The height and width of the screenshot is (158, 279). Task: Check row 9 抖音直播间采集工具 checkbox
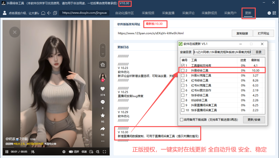[x=183, y=105]
